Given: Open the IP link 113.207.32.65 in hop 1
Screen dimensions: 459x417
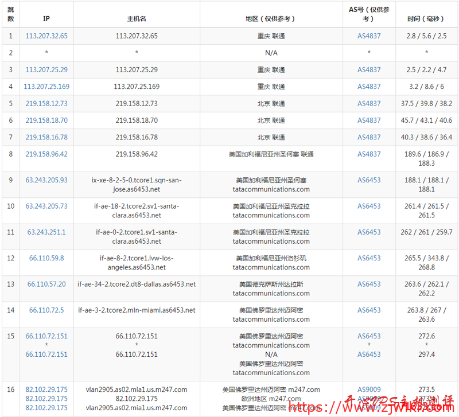Looking at the screenshot, I should pyautogui.click(x=46, y=36).
